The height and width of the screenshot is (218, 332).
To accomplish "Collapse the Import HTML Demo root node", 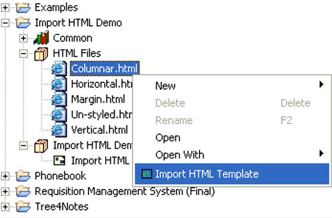I will 5,23.
